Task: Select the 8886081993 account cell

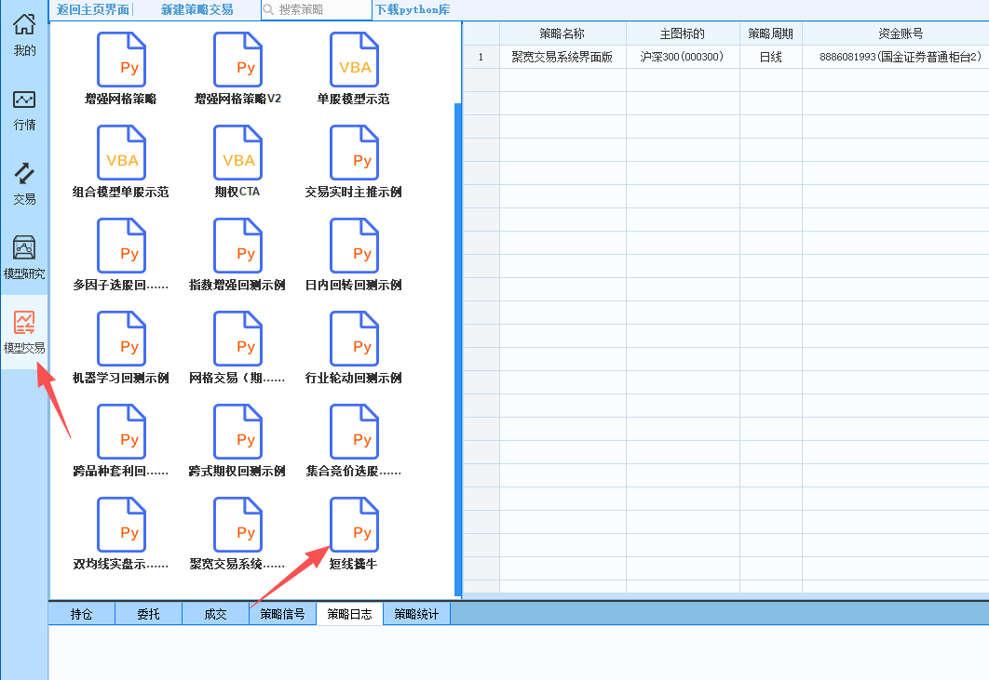Action: [x=896, y=57]
